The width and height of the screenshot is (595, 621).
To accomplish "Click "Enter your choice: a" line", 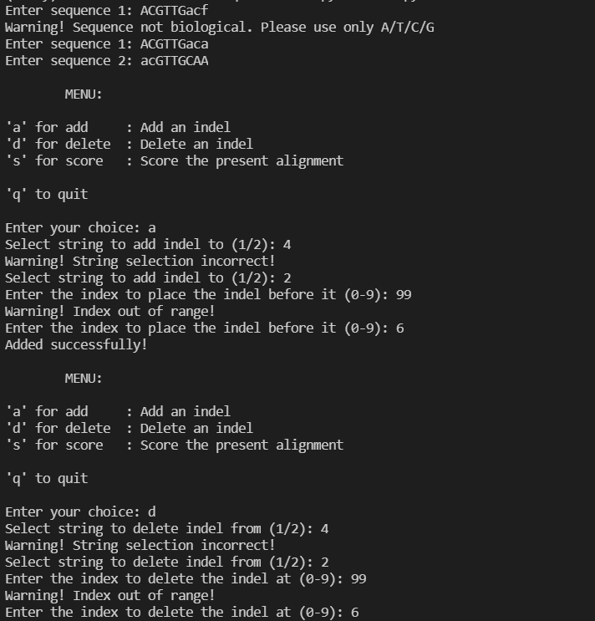I will [x=80, y=228].
